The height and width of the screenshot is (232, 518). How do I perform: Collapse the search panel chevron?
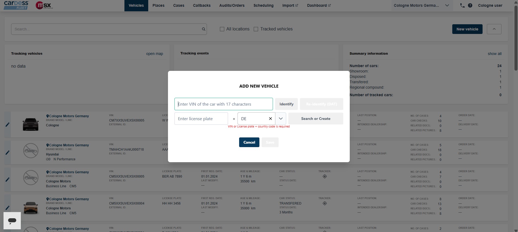click(x=494, y=29)
